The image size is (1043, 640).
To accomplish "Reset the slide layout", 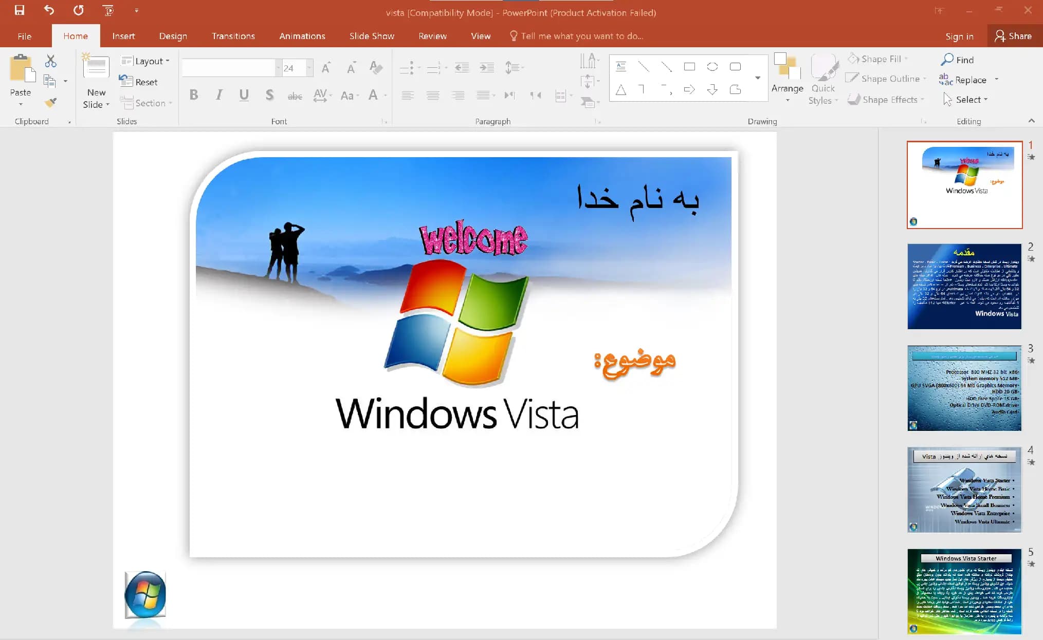I will [x=138, y=82].
